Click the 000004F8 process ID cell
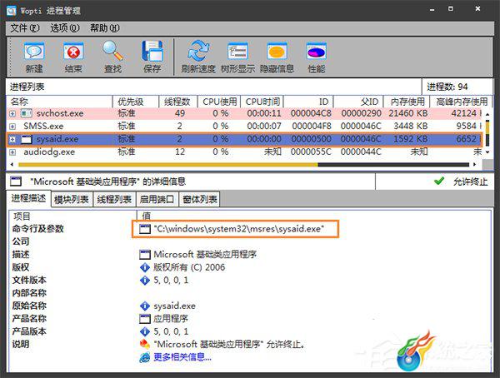The image size is (500, 378). (312, 127)
